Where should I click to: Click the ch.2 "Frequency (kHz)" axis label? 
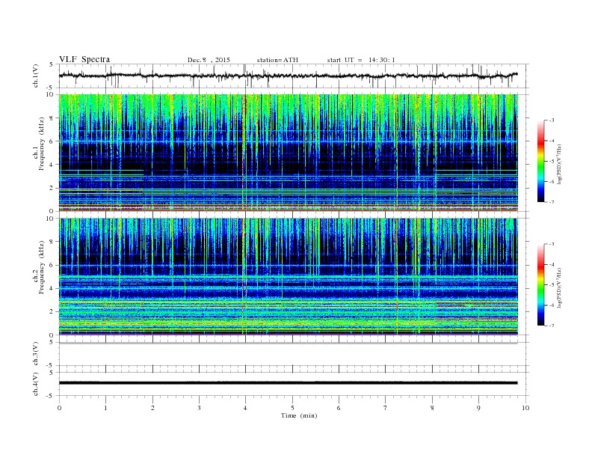pos(42,267)
